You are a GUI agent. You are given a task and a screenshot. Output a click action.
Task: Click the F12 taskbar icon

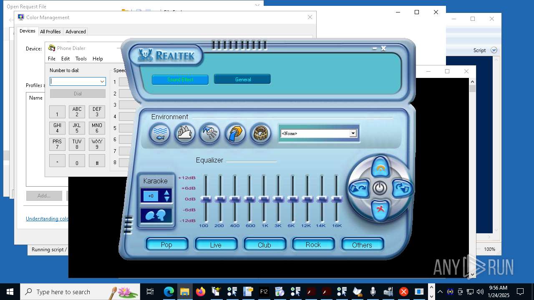click(x=264, y=292)
